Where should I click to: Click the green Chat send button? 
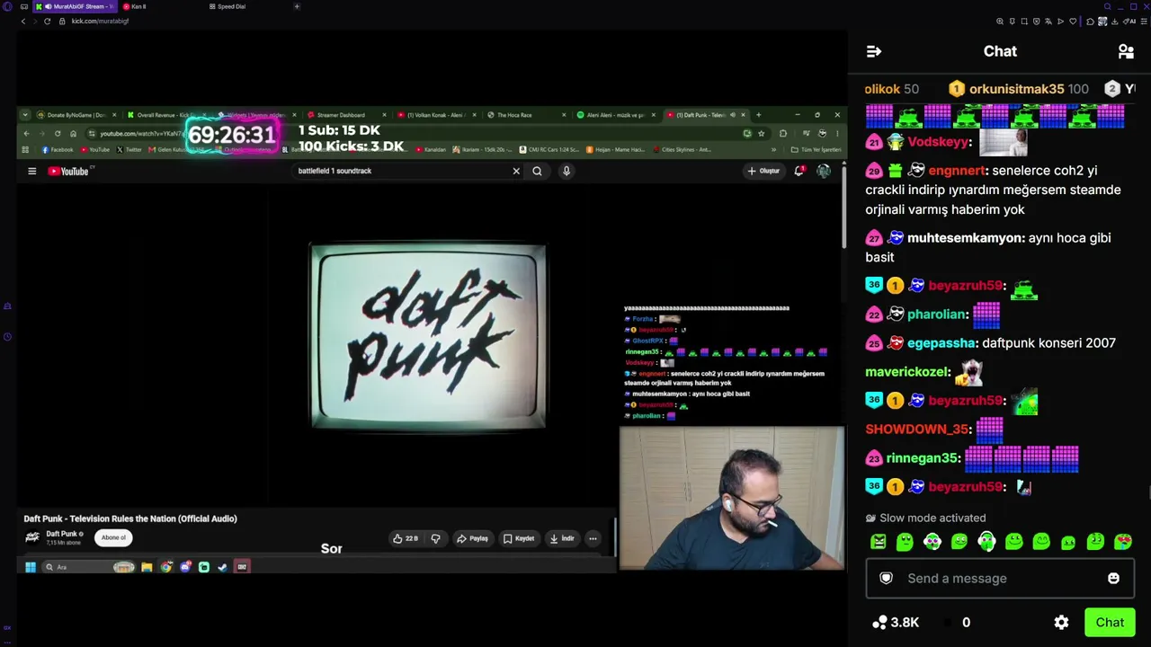(x=1110, y=622)
